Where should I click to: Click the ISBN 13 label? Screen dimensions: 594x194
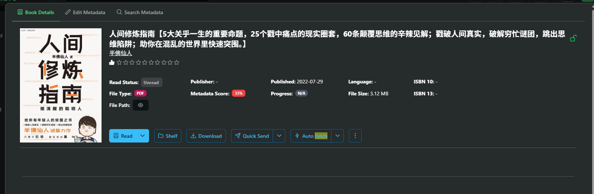424,94
